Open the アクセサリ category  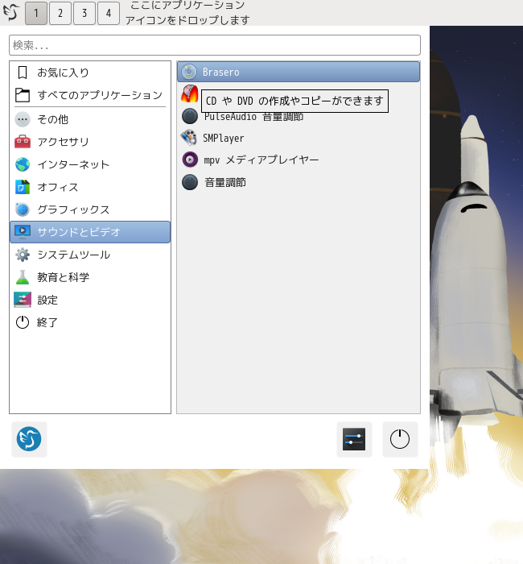pyautogui.click(x=90, y=142)
